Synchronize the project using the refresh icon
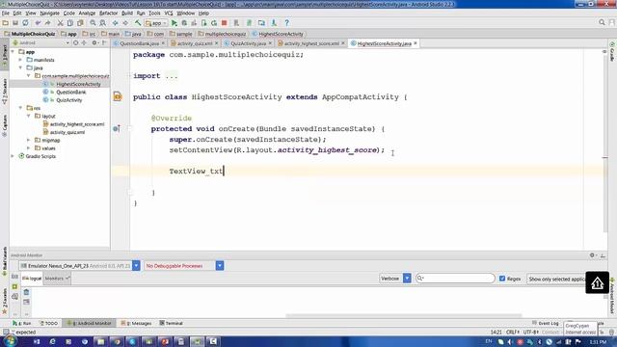 26,23
